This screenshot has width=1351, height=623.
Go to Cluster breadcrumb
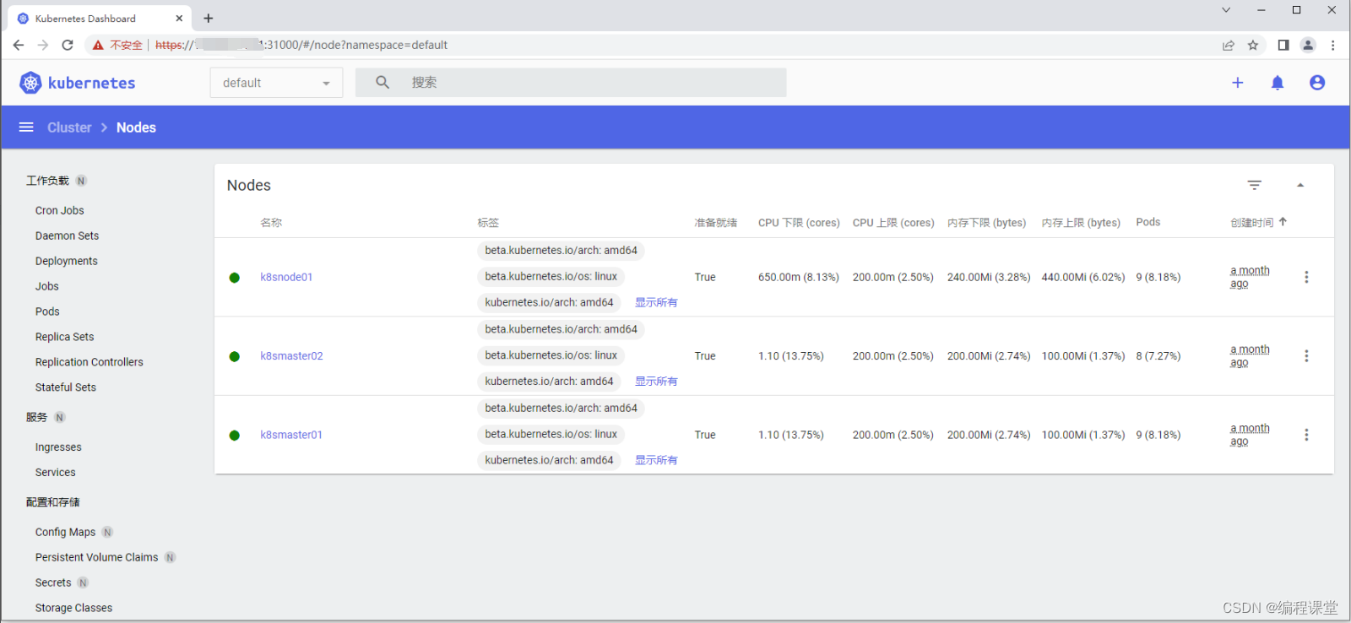(x=69, y=127)
